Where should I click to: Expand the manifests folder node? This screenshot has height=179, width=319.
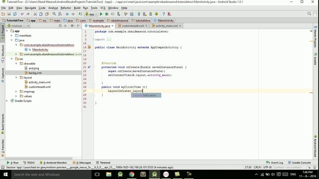pyautogui.click(x=11, y=36)
